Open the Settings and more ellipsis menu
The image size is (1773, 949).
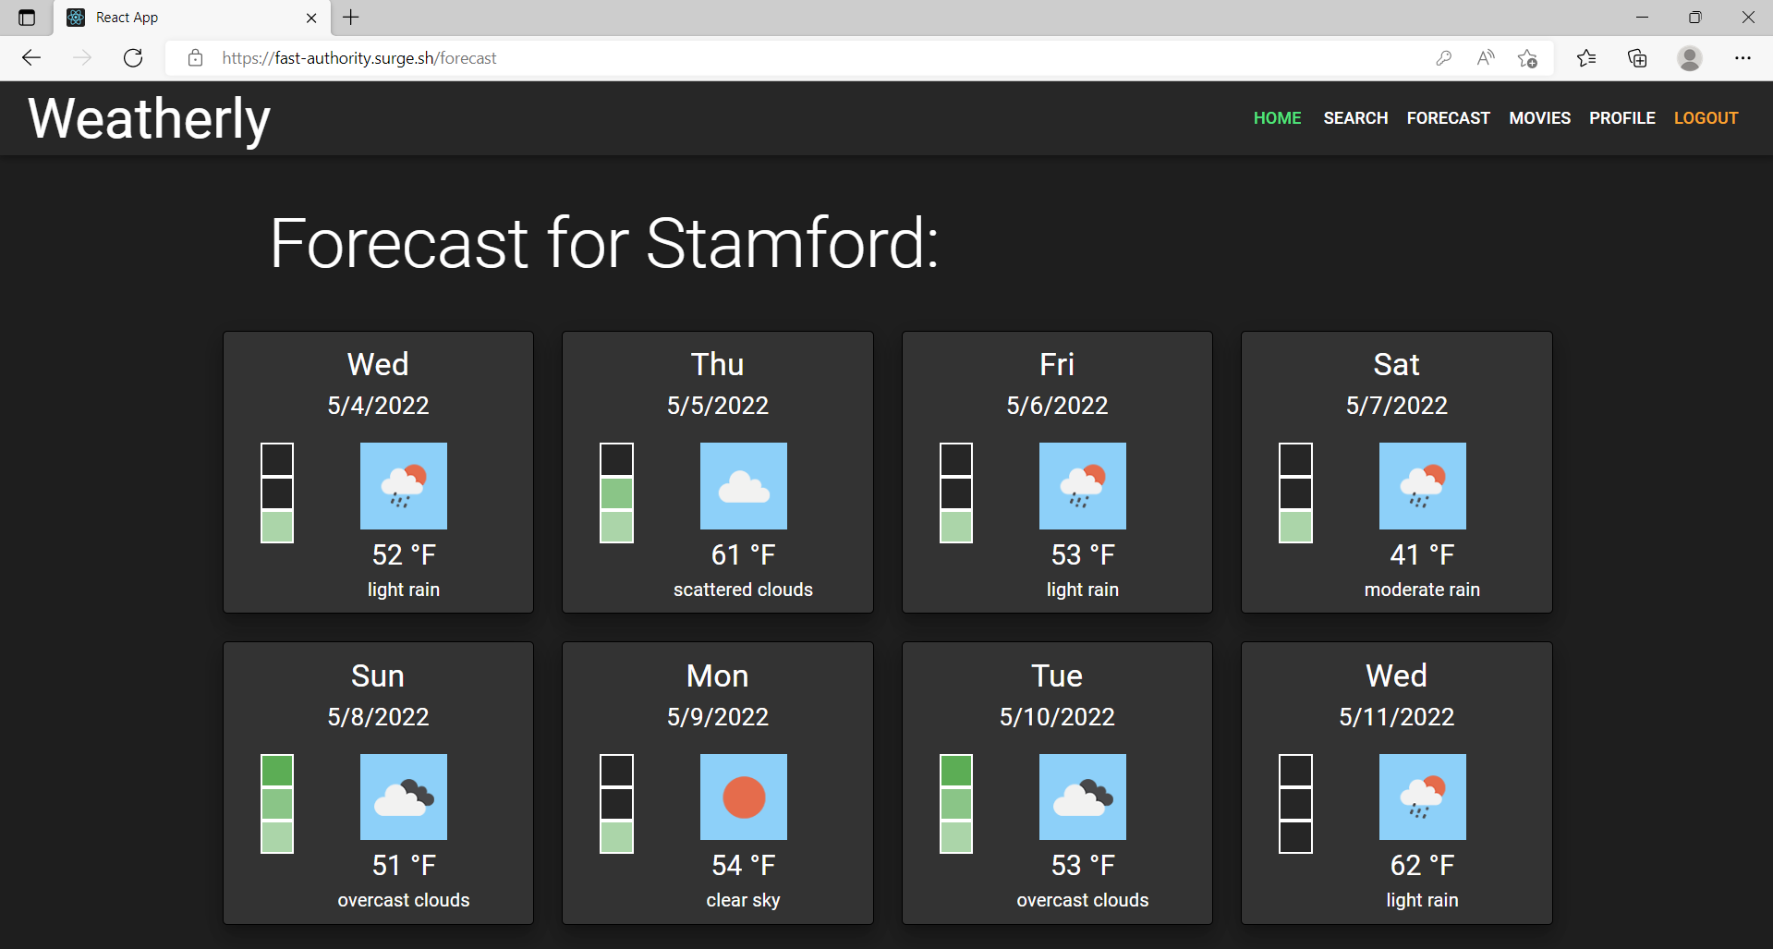click(x=1743, y=58)
